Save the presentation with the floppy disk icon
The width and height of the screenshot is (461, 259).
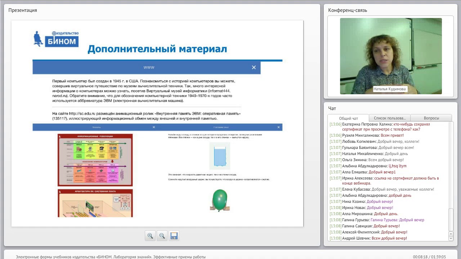(x=174, y=236)
